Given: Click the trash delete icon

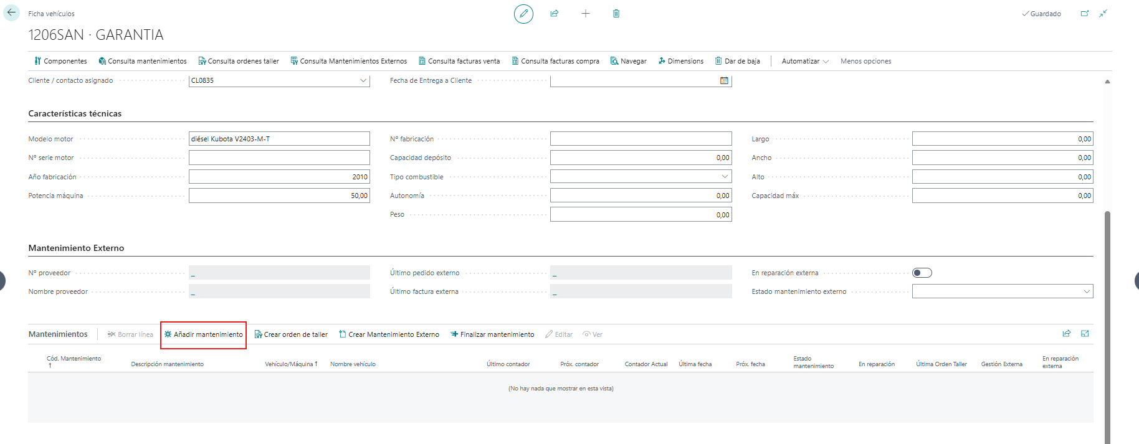Looking at the screenshot, I should [616, 14].
